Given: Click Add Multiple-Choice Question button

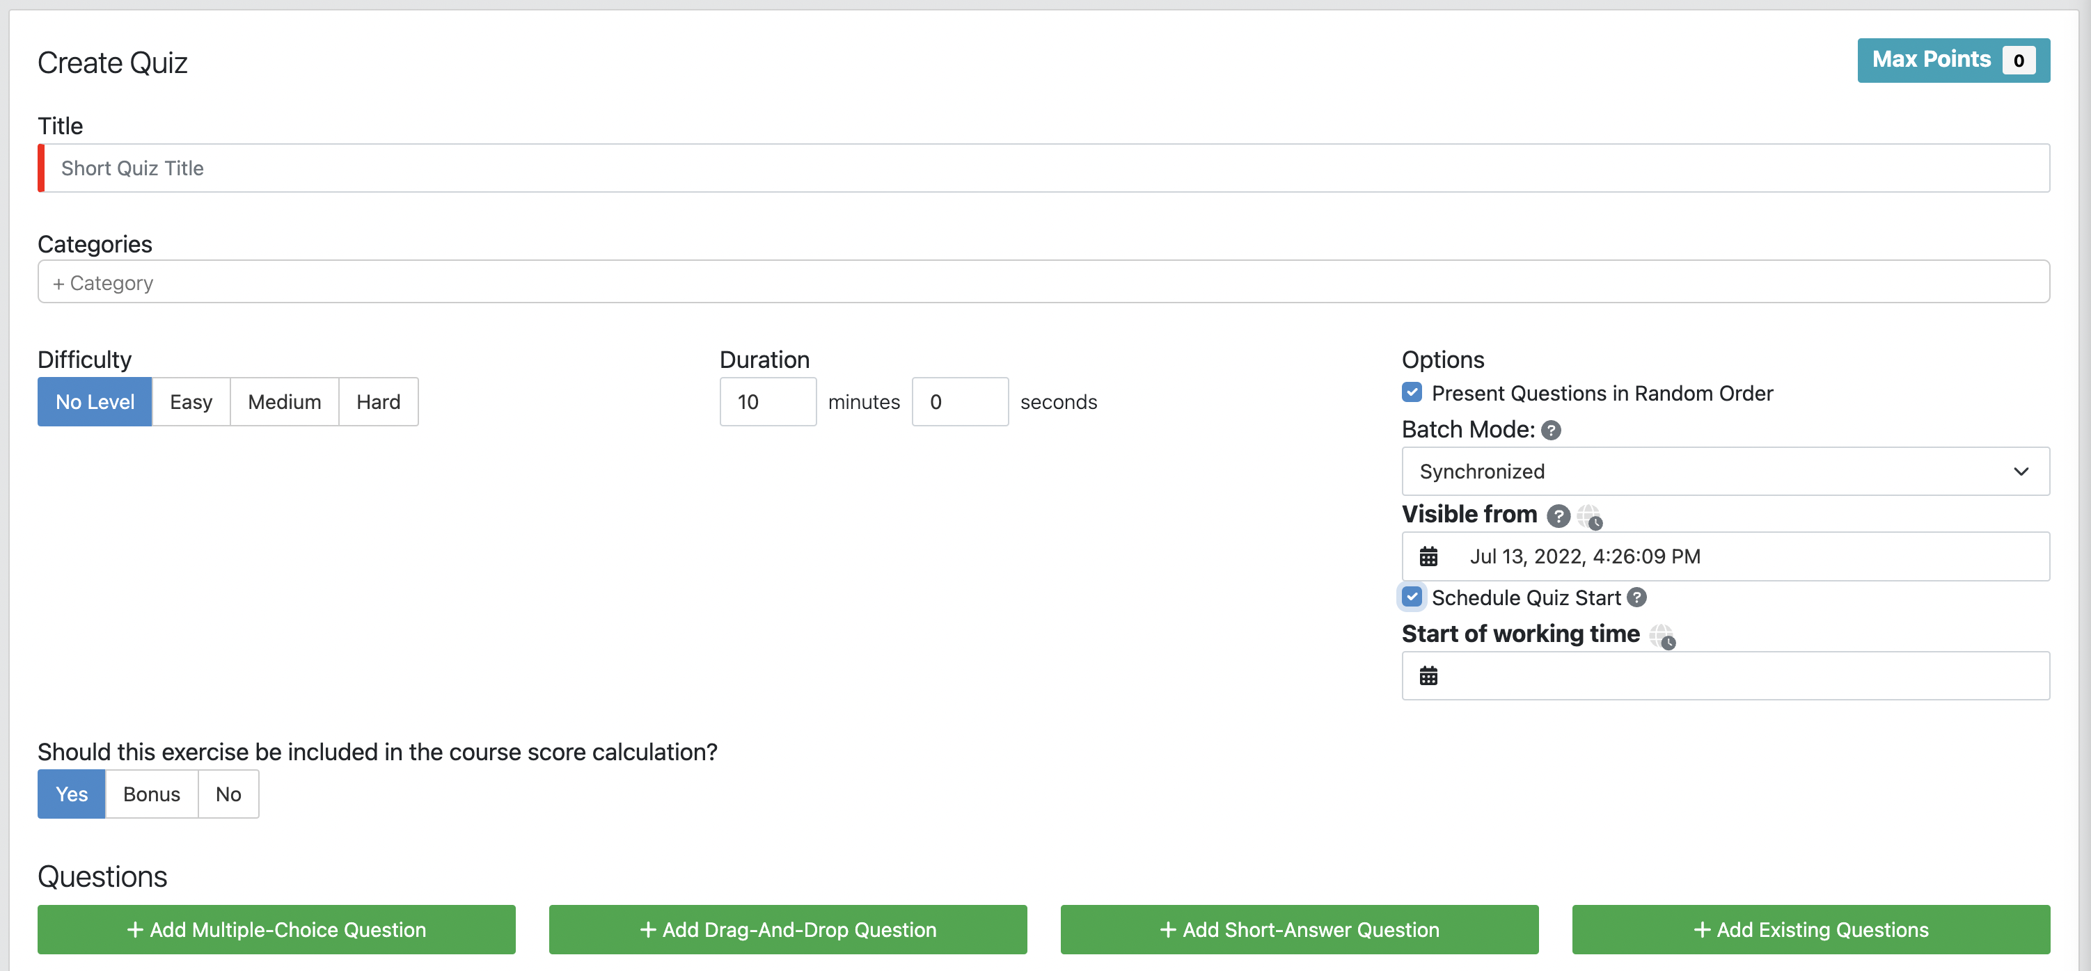Looking at the screenshot, I should 276,929.
